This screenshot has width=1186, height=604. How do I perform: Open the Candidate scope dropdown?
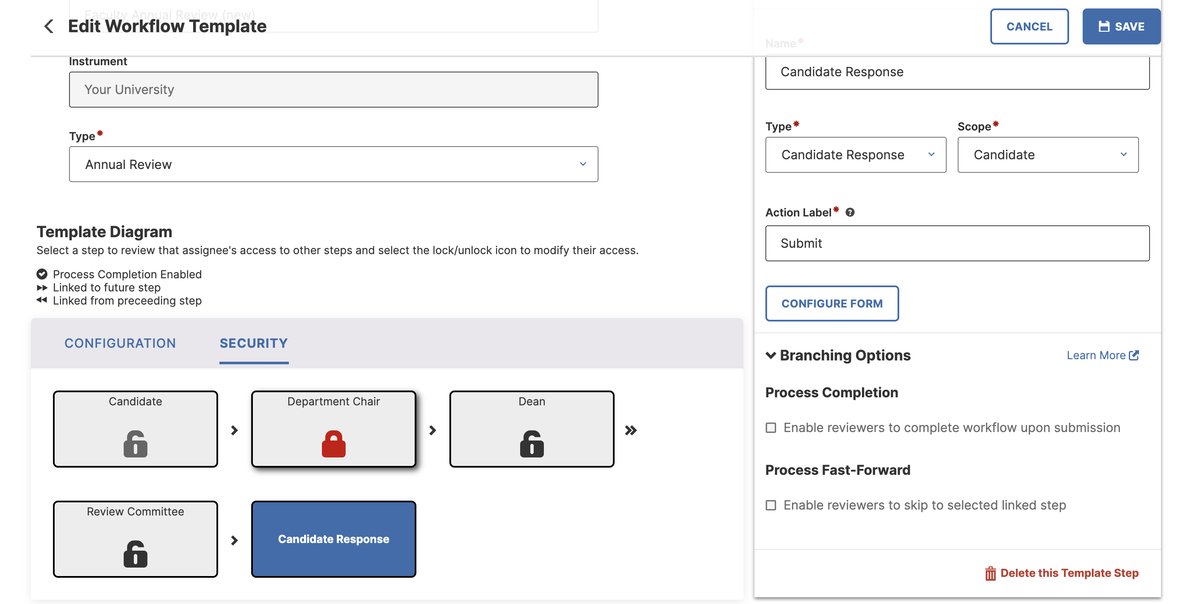pos(1048,155)
